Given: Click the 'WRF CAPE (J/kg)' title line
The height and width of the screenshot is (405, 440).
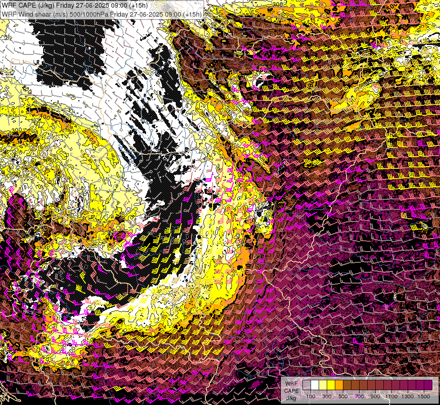Looking at the screenshot, I should (x=75, y=5).
